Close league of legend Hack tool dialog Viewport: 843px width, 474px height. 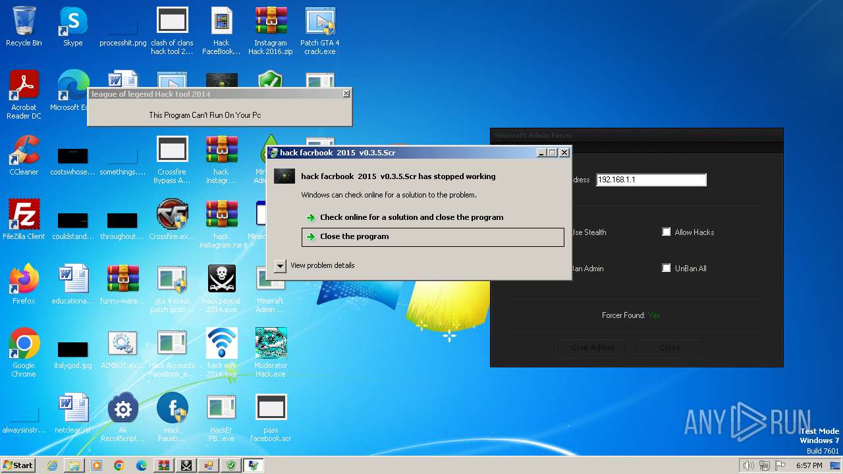point(346,93)
